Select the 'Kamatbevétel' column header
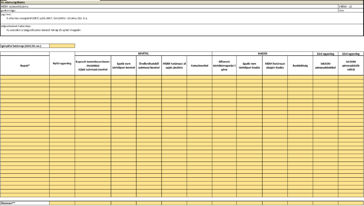This screenshot has height=206, width=364. click(x=199, y=66)
